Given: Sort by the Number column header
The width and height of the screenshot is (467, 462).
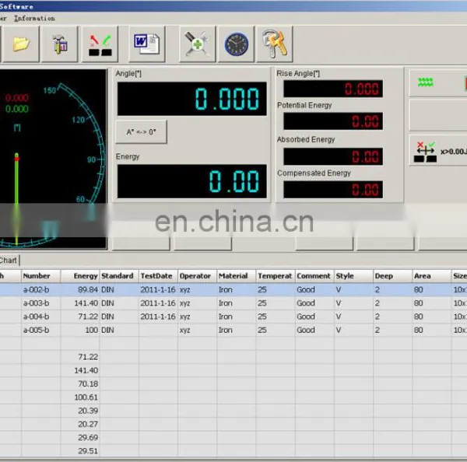Looking at the screenshot, I should [40, 276].
